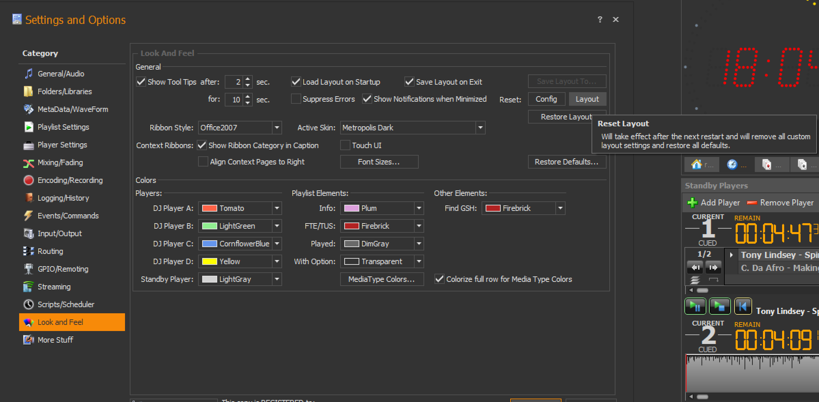
Task: Click the previous-track arrow in player 1
Action: [x=695, y=268]
